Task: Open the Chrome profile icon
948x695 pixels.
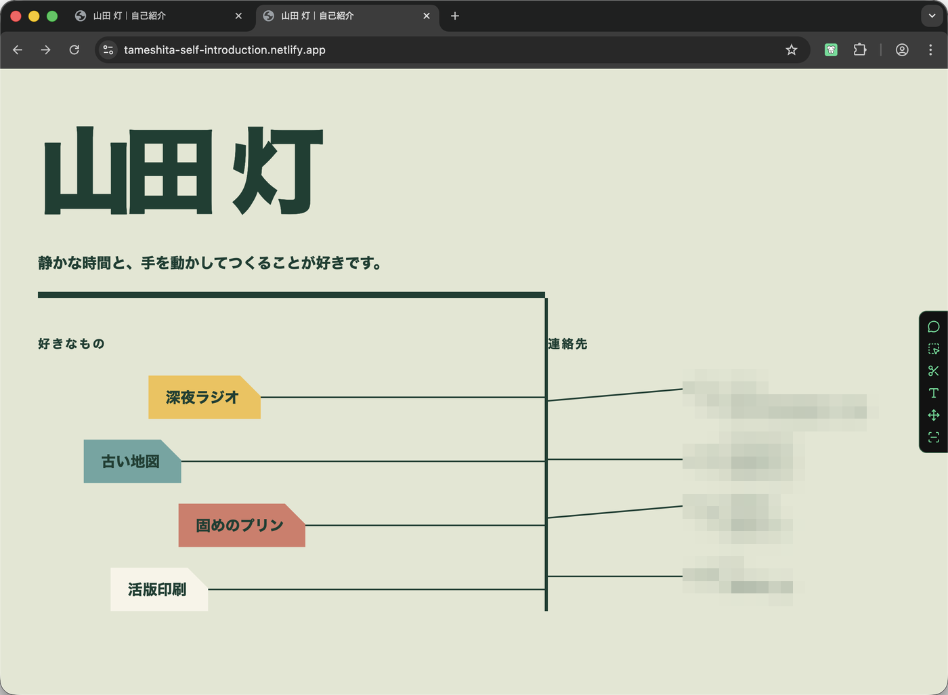Action: [902, 49]
